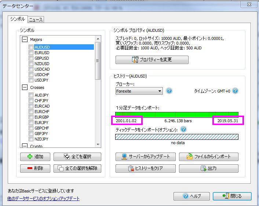Click the symbol list scrollbar thumb

pos(98,61)
